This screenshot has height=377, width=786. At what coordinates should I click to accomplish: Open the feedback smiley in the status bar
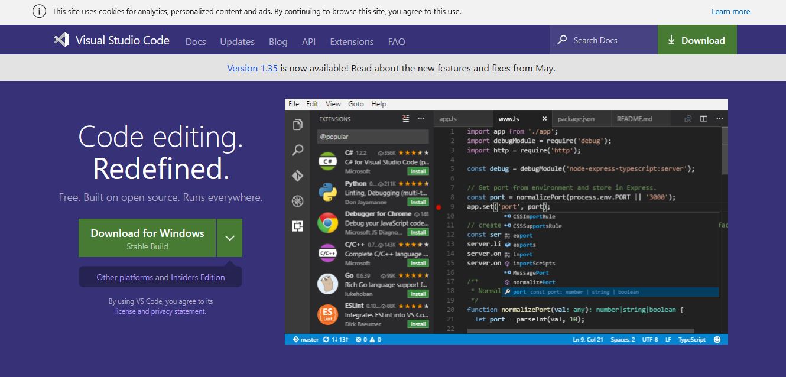click(x=717, y=339)
